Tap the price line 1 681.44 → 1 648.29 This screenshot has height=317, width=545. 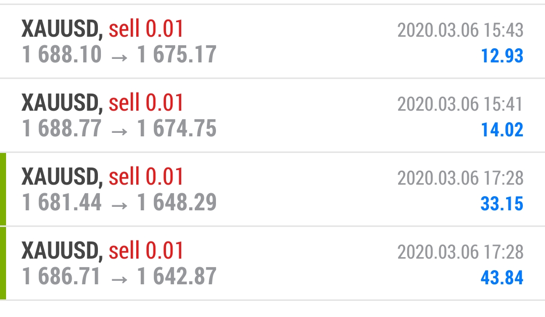coord(119,202)
